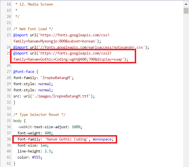Click the closing brace on line 42
Image resolution: width=189 pixels, height=167 pixels.
tap(14, 163)
